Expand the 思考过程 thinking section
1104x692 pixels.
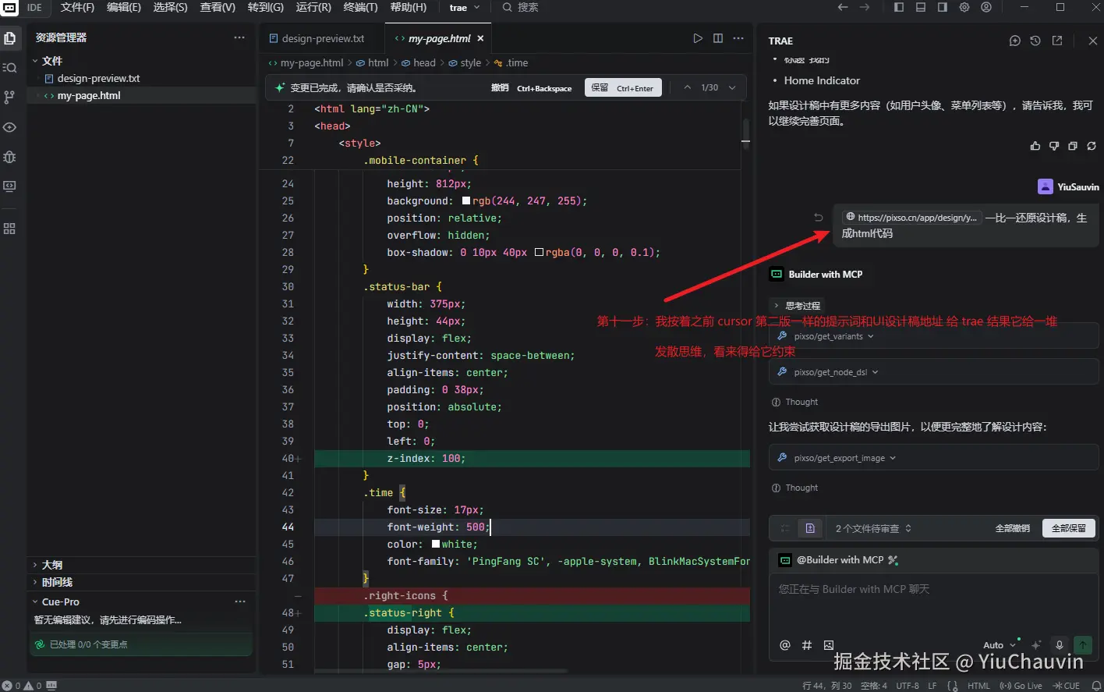[x=796, y=306]
